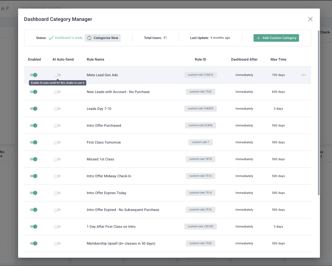Select Intro Offer Expires Today rule name

[106, 193]
